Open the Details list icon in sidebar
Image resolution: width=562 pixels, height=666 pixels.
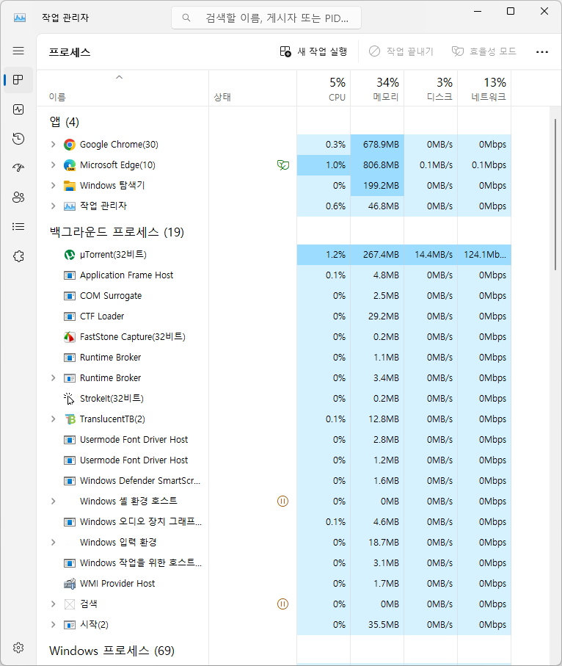[x=18, y=226]
